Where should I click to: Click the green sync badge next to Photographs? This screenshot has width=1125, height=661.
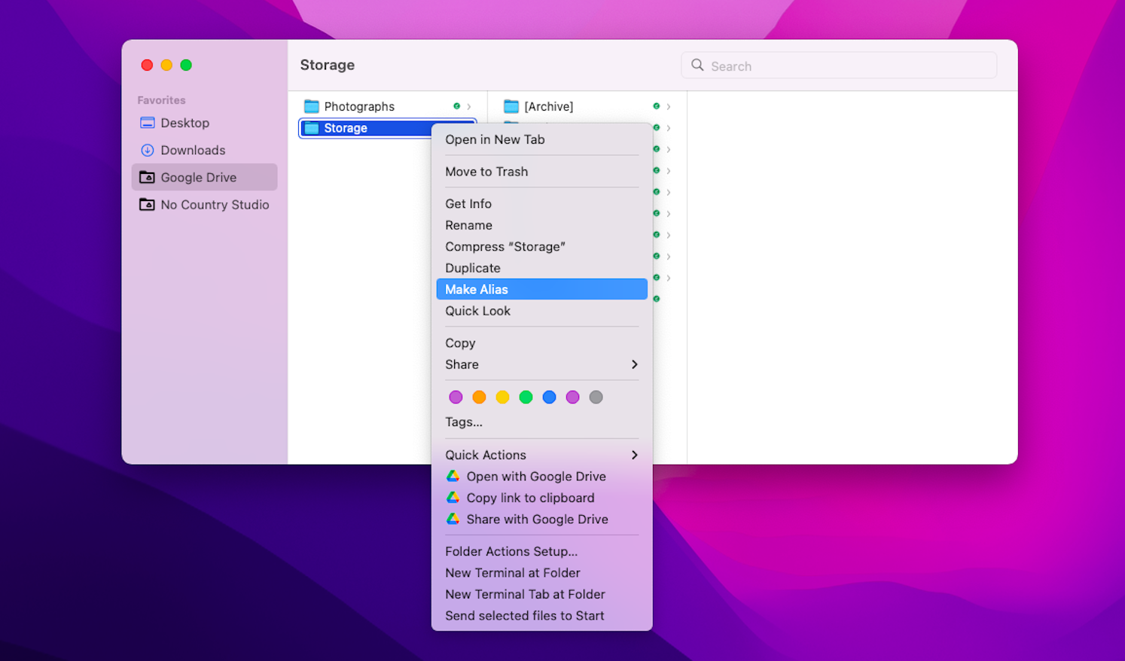coord(457,106)
